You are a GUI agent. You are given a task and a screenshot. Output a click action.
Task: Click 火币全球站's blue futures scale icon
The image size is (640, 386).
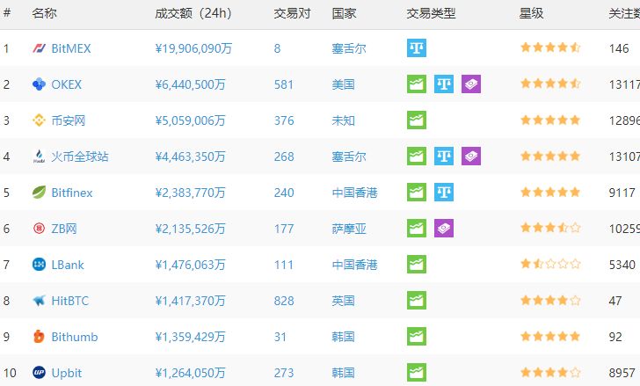[444, 156]
